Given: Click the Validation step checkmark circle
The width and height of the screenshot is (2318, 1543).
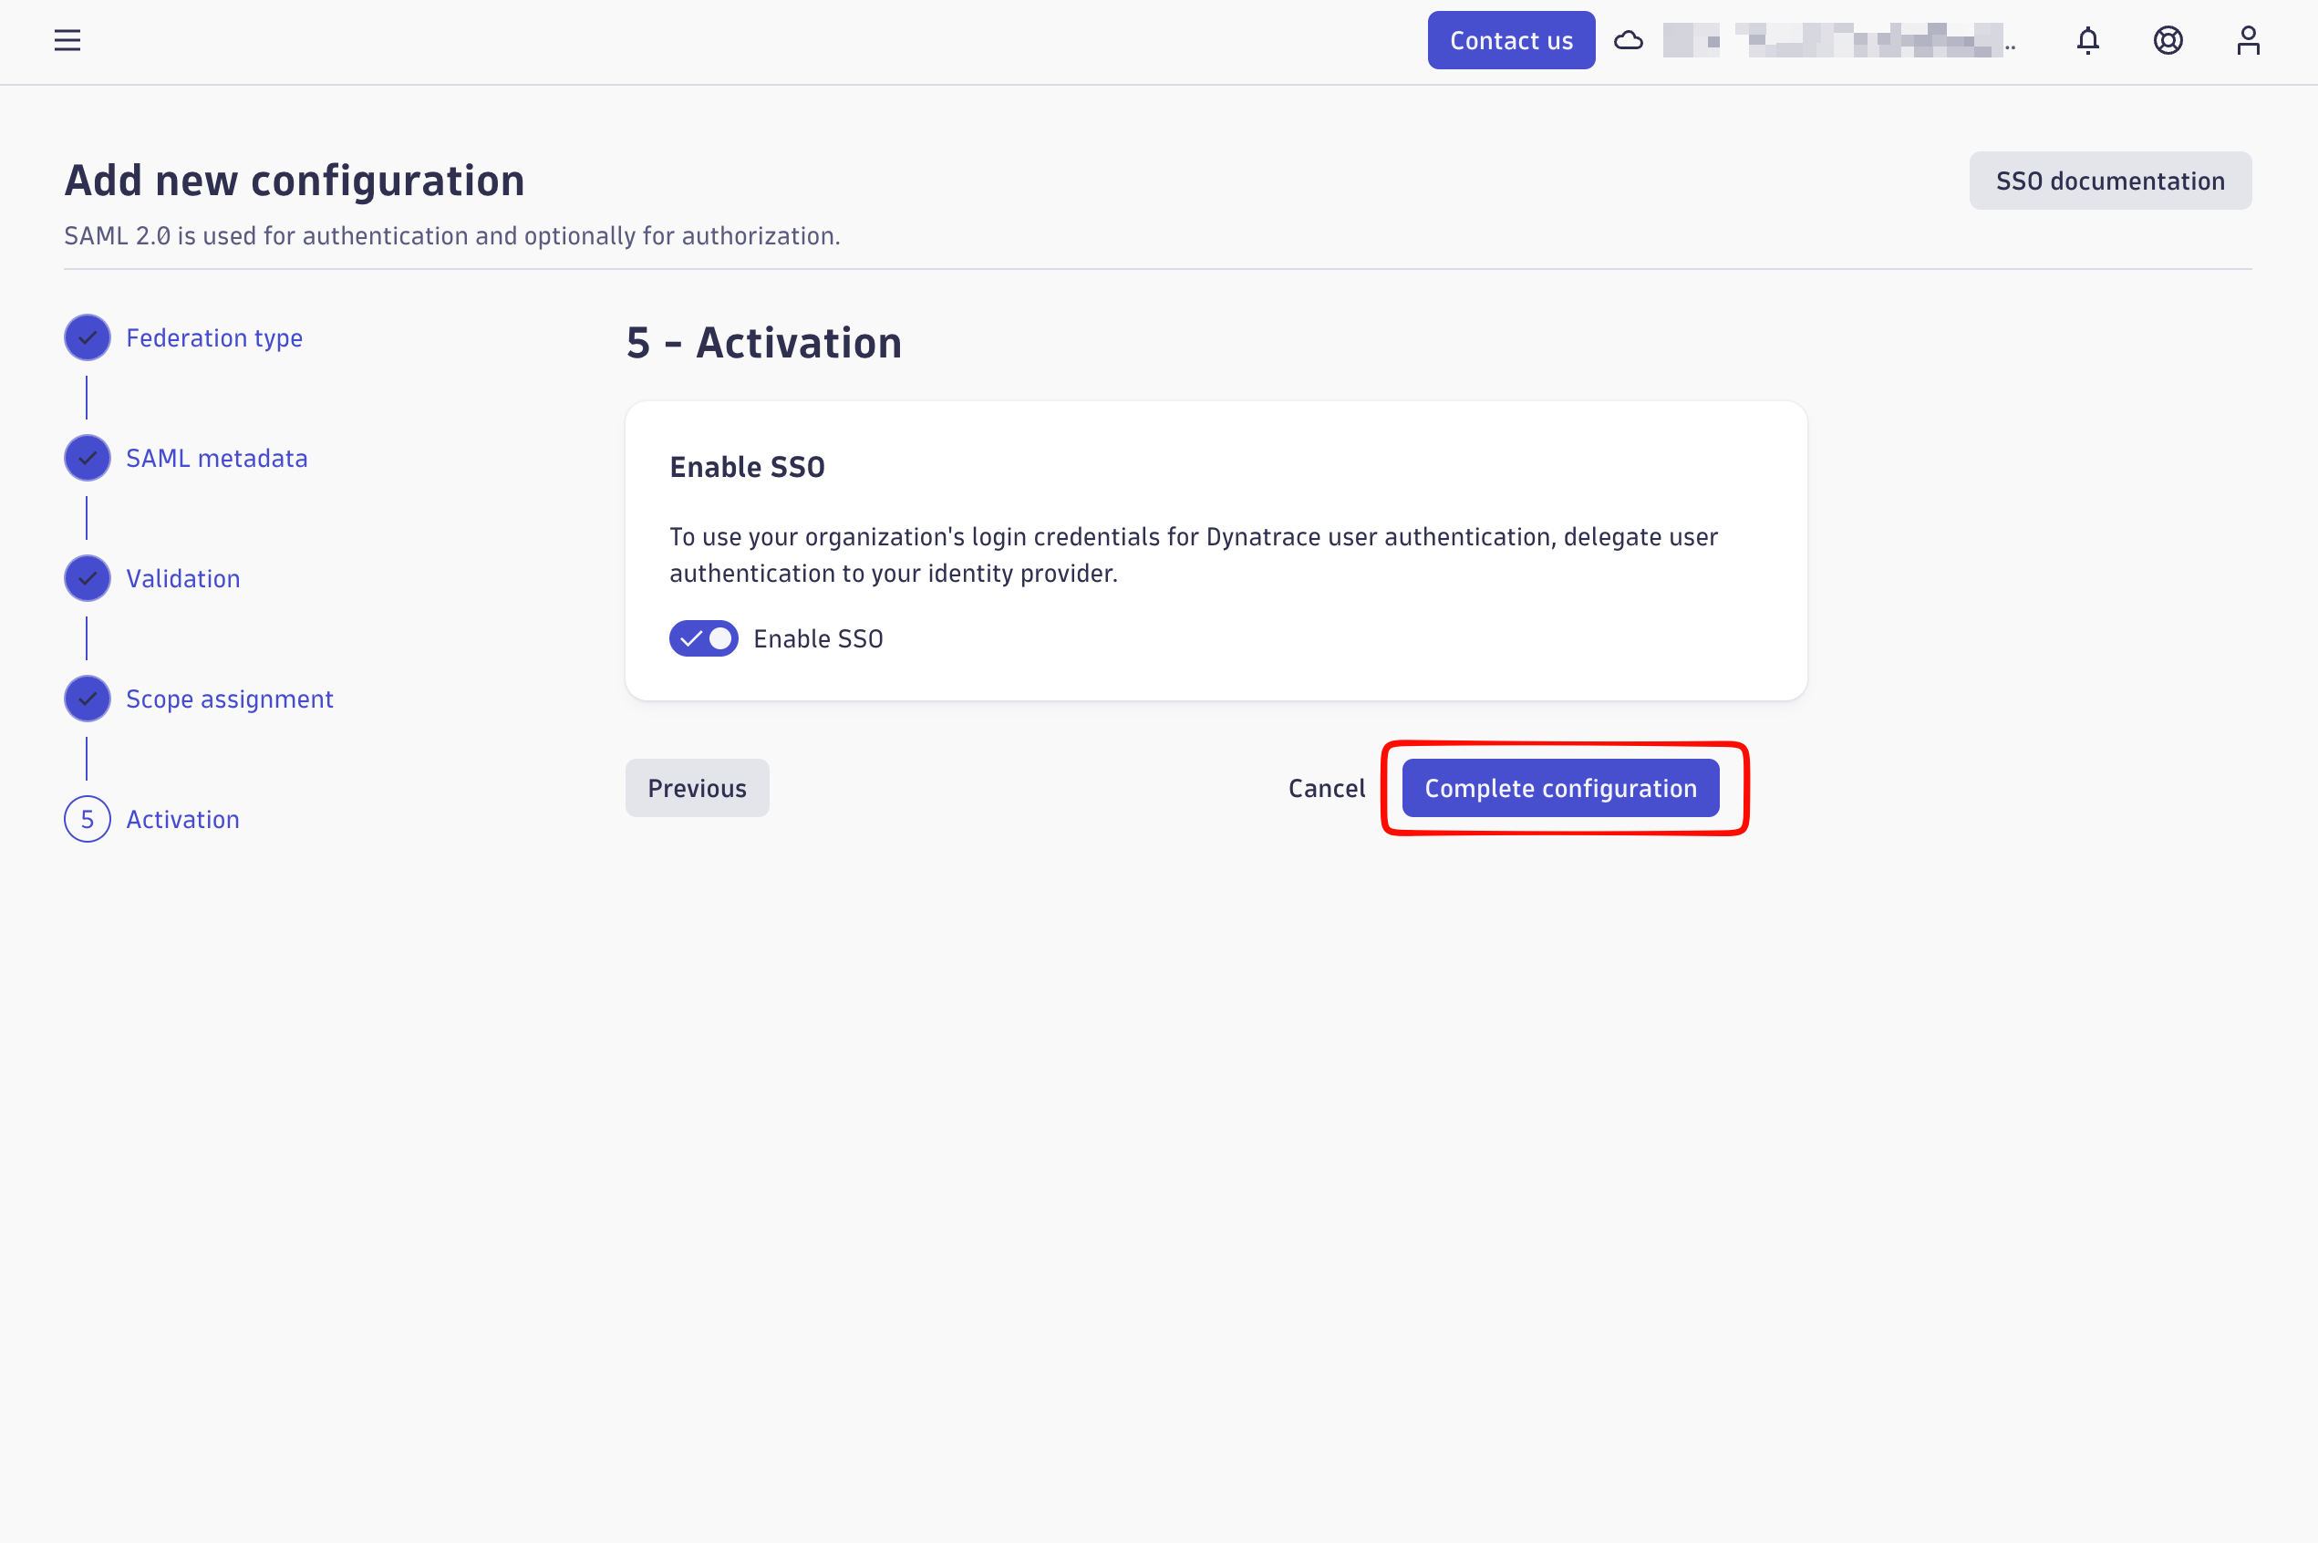Looking at the screenshot, I should [88, 578].
